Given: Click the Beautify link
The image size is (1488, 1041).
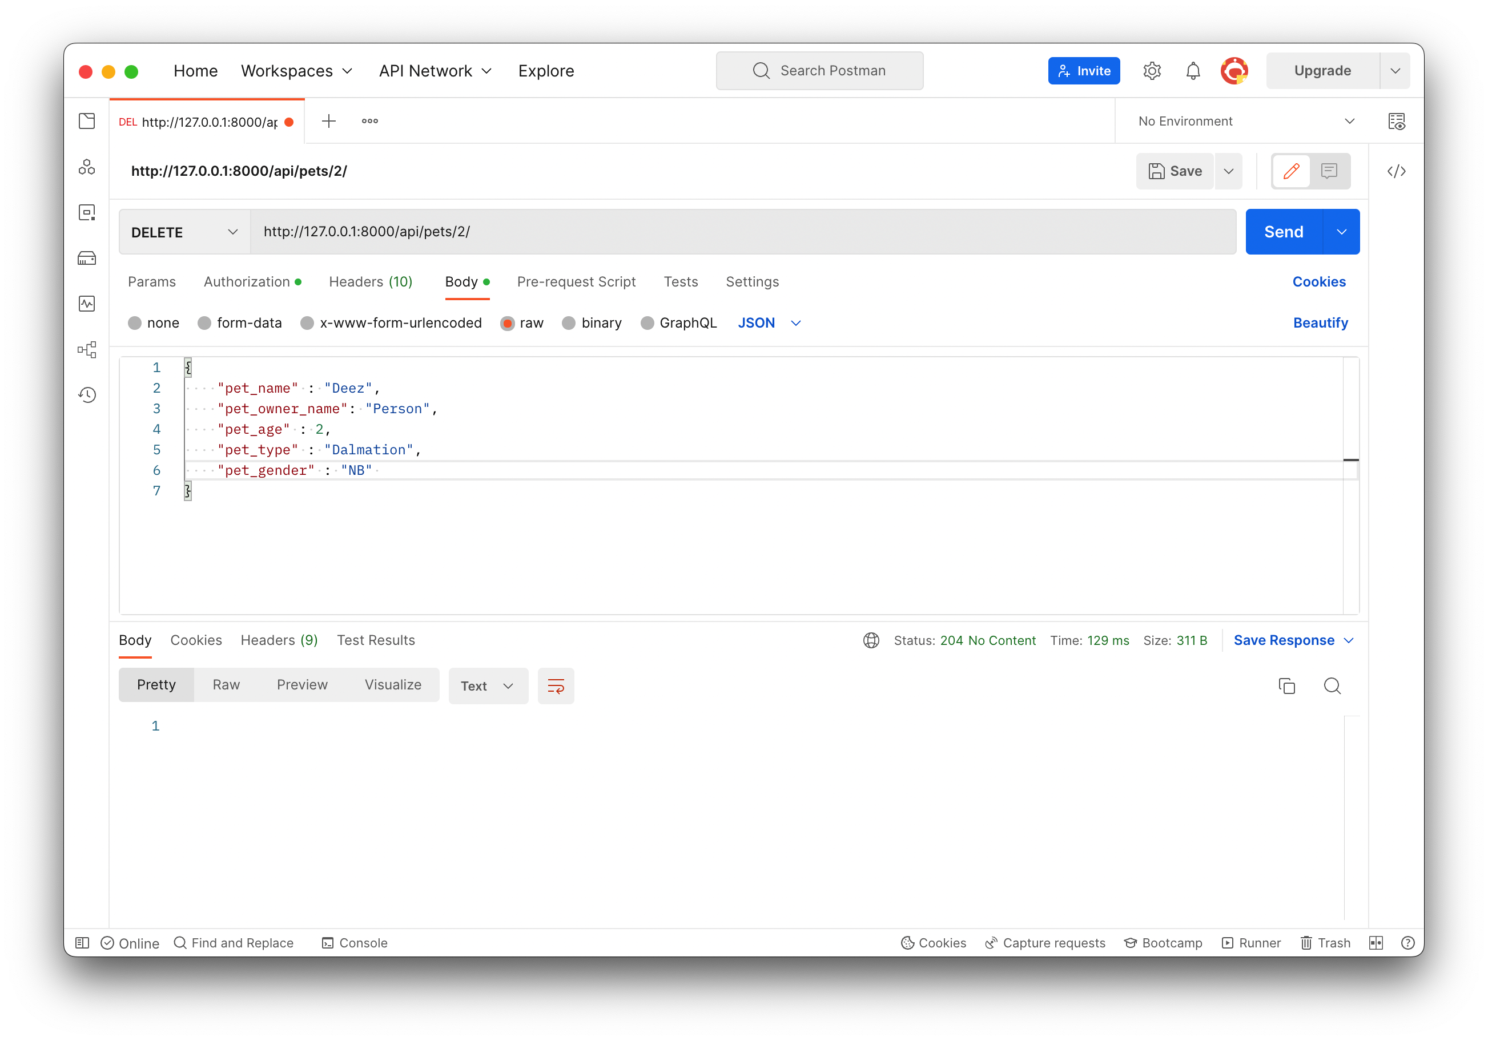Looking at the screenshot, I should coord(1321,322).
